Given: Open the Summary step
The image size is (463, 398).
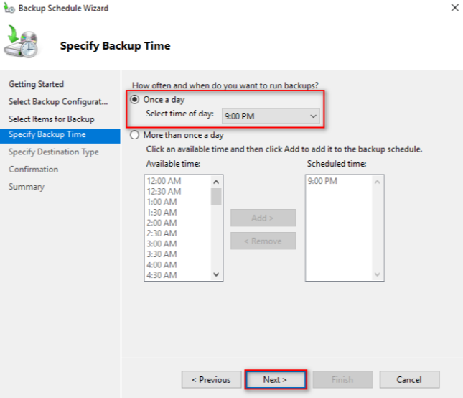Looking at the screenshot, I should point(27,187).
